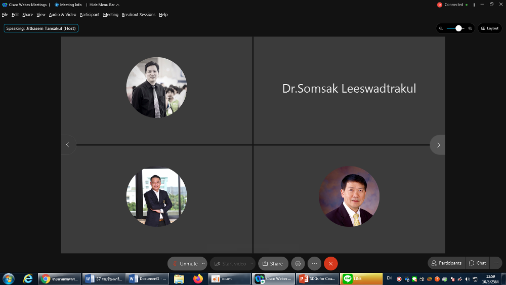
Task: Click the Share content button
Action: click(x=273, y=263)
